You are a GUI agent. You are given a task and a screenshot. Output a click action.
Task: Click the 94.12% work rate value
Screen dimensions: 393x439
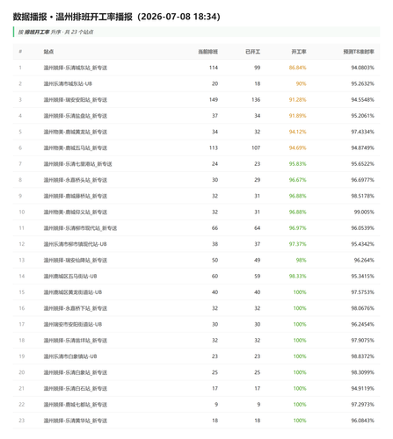[x=297, y=132]
